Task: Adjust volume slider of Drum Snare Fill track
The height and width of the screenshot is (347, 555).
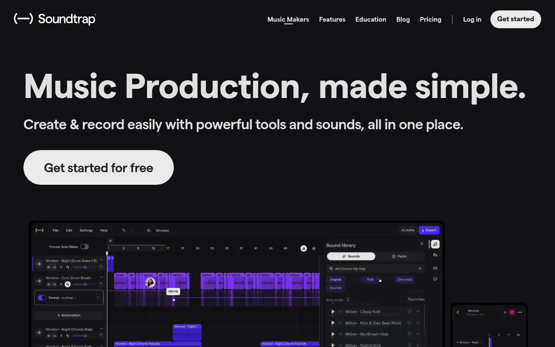Action: point(83,267)
